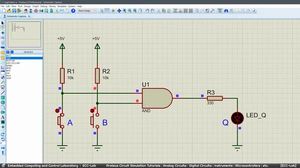This screenshot has height=168, width=300.
Task: Select the Text 'A' tool
Action: click(3, 117)
